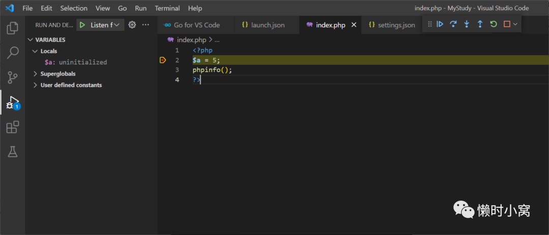Switch to the launch.json tab
The width and height of the screenshot is (549, 235).
point(267,25)
